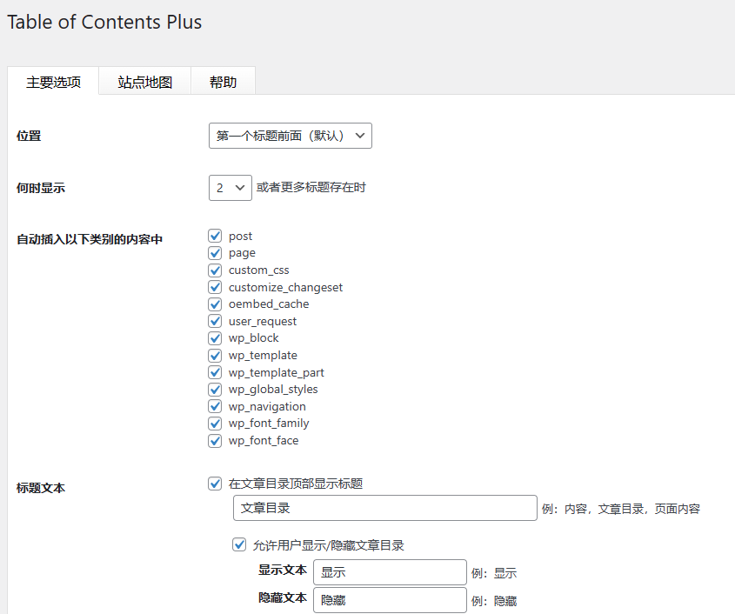Click the 自动插入以下类别的内容中 label
The height and width of the screenshot is (614, 735).
pyautogui.click(x=90, y=239)
